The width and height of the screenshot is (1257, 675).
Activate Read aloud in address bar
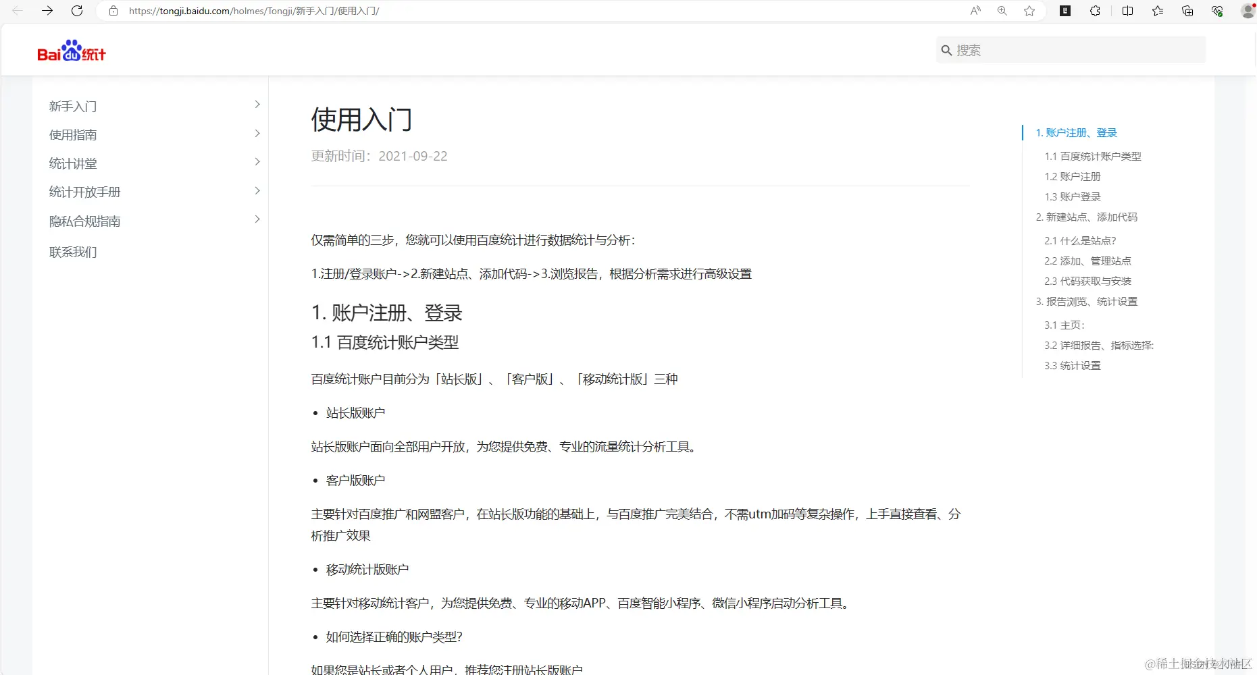[x=975, y=11]
